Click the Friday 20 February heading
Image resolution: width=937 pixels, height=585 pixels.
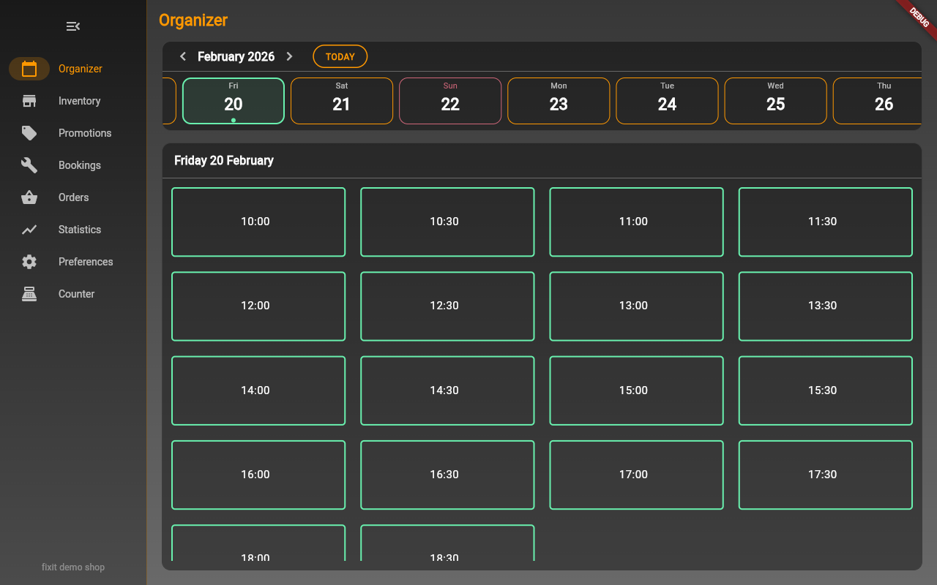point(224,160)
